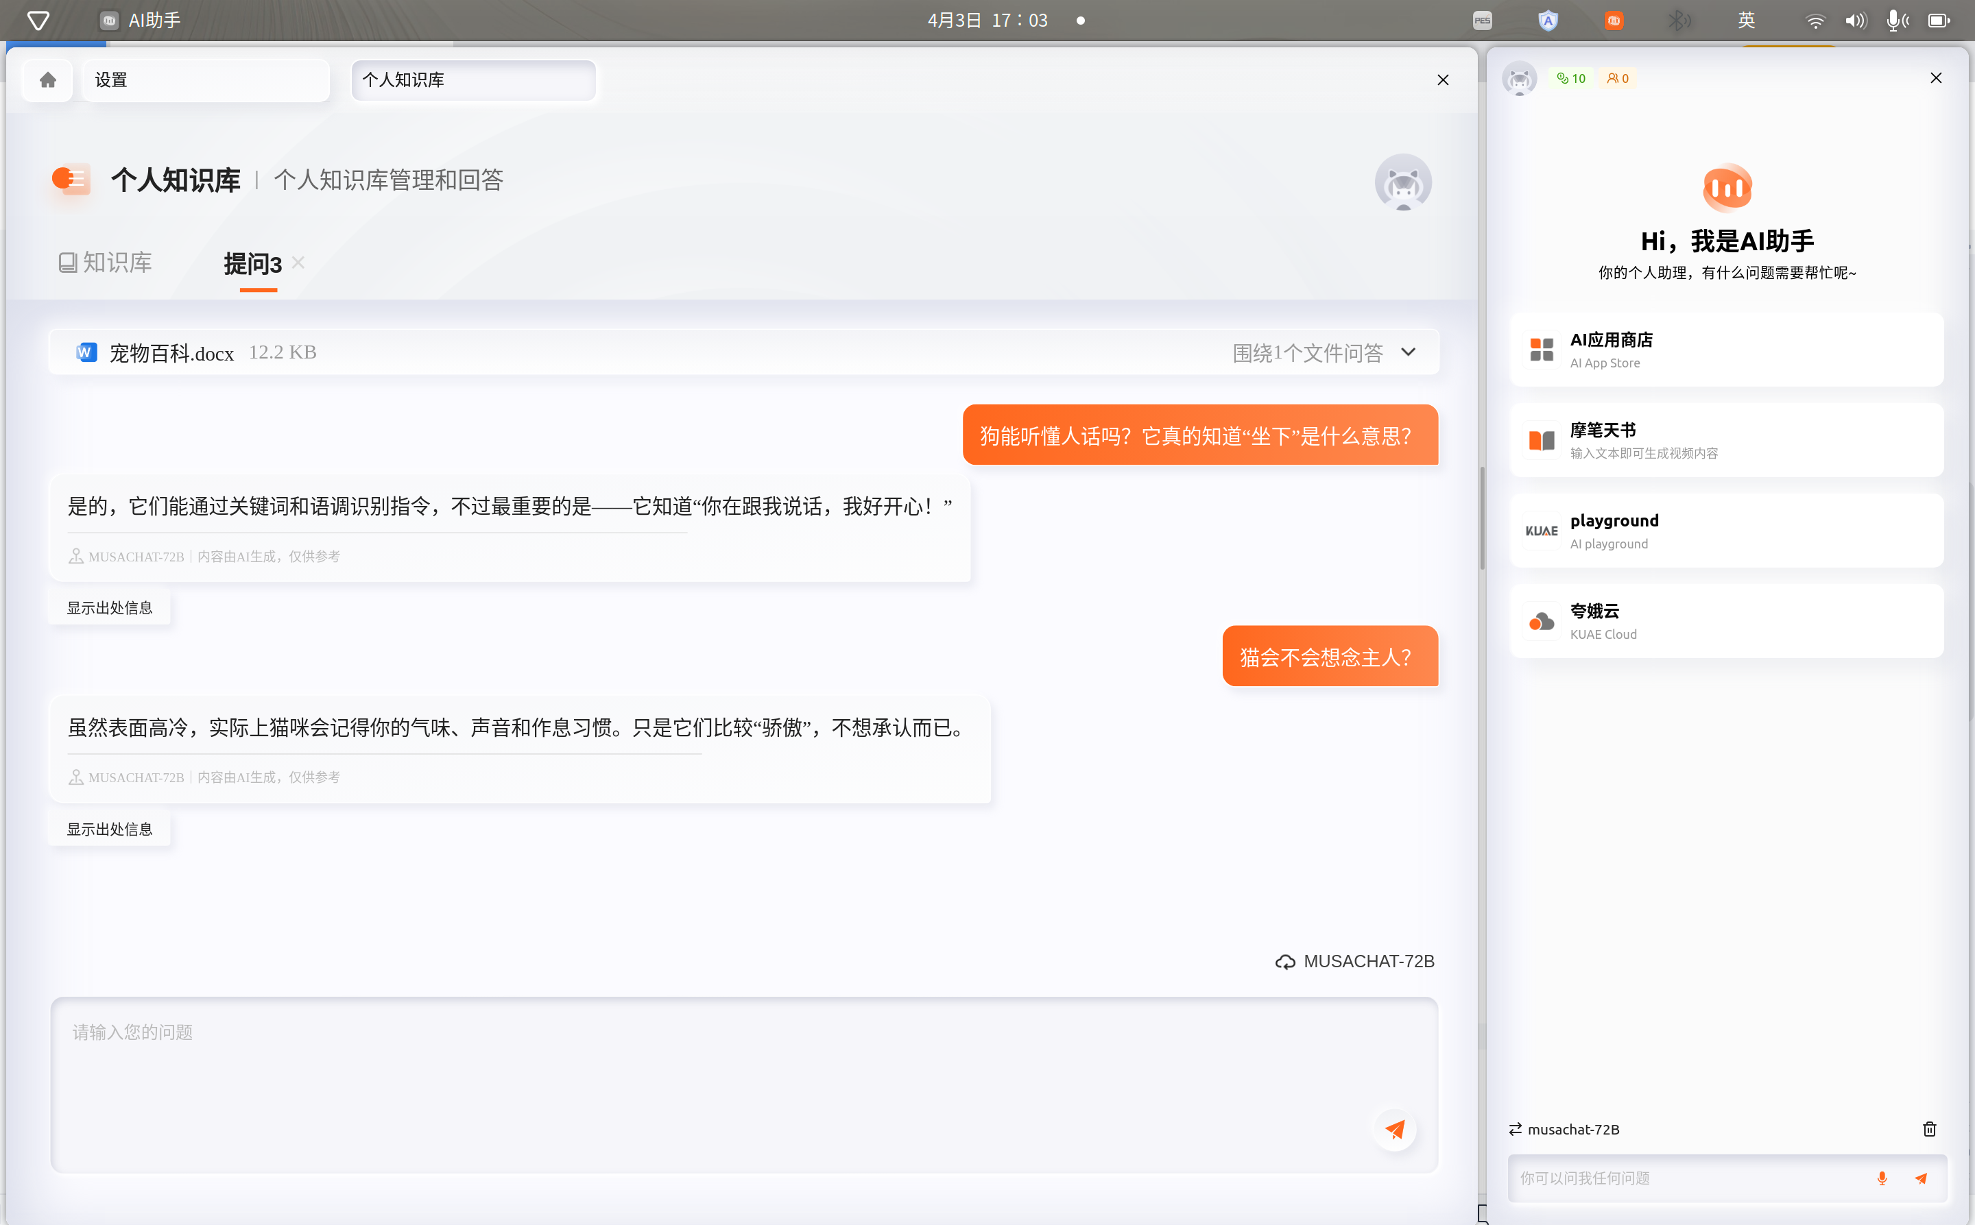The image size is (1975, 1225).
Task: Open the 摩笔天书 video generation app
Action: (1542, 439)
